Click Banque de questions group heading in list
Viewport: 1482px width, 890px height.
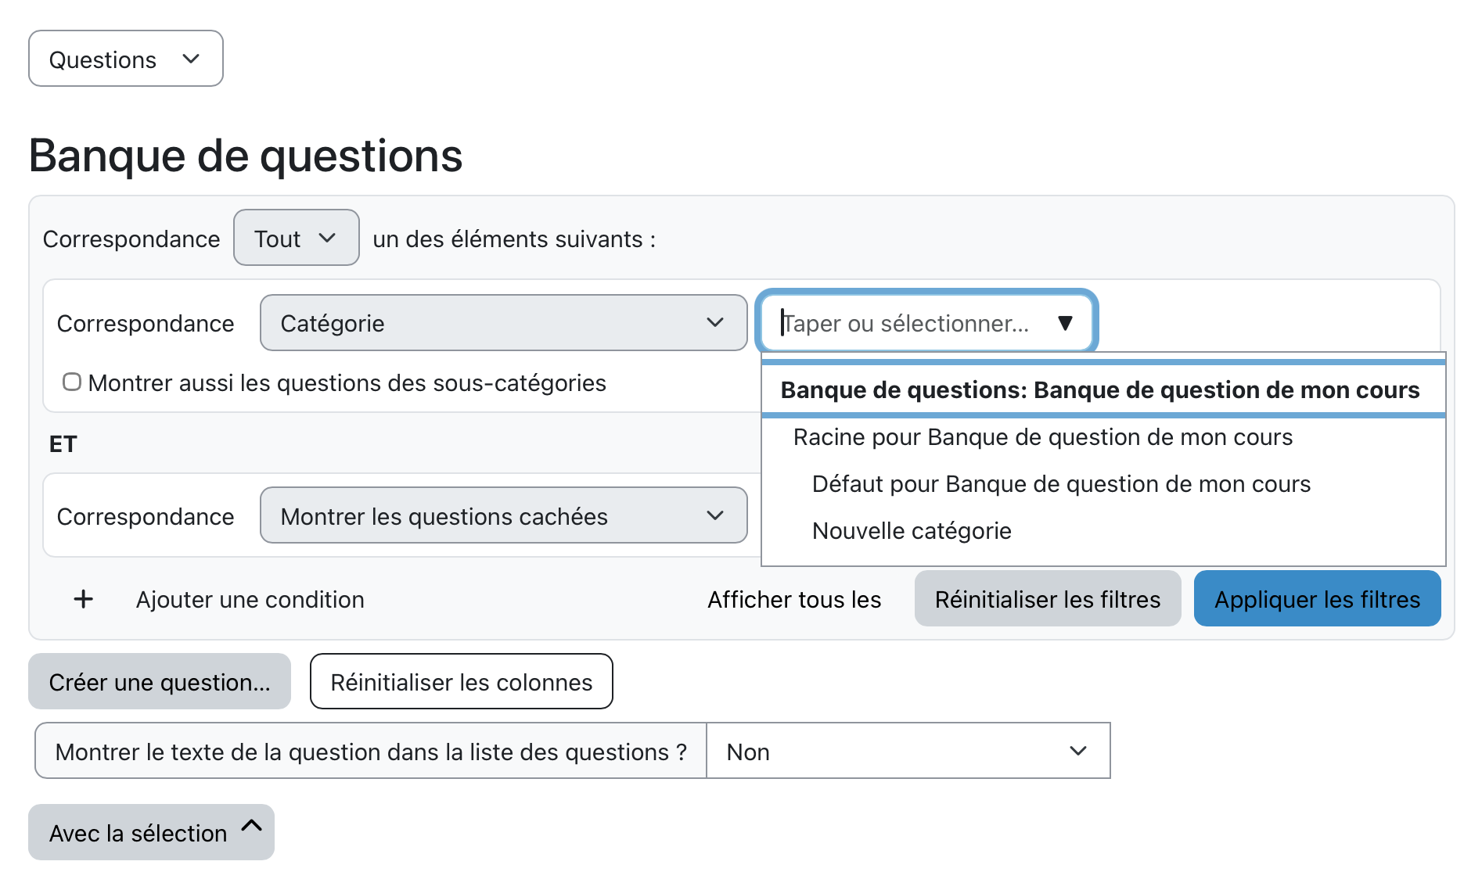(x=1099, y=390)
